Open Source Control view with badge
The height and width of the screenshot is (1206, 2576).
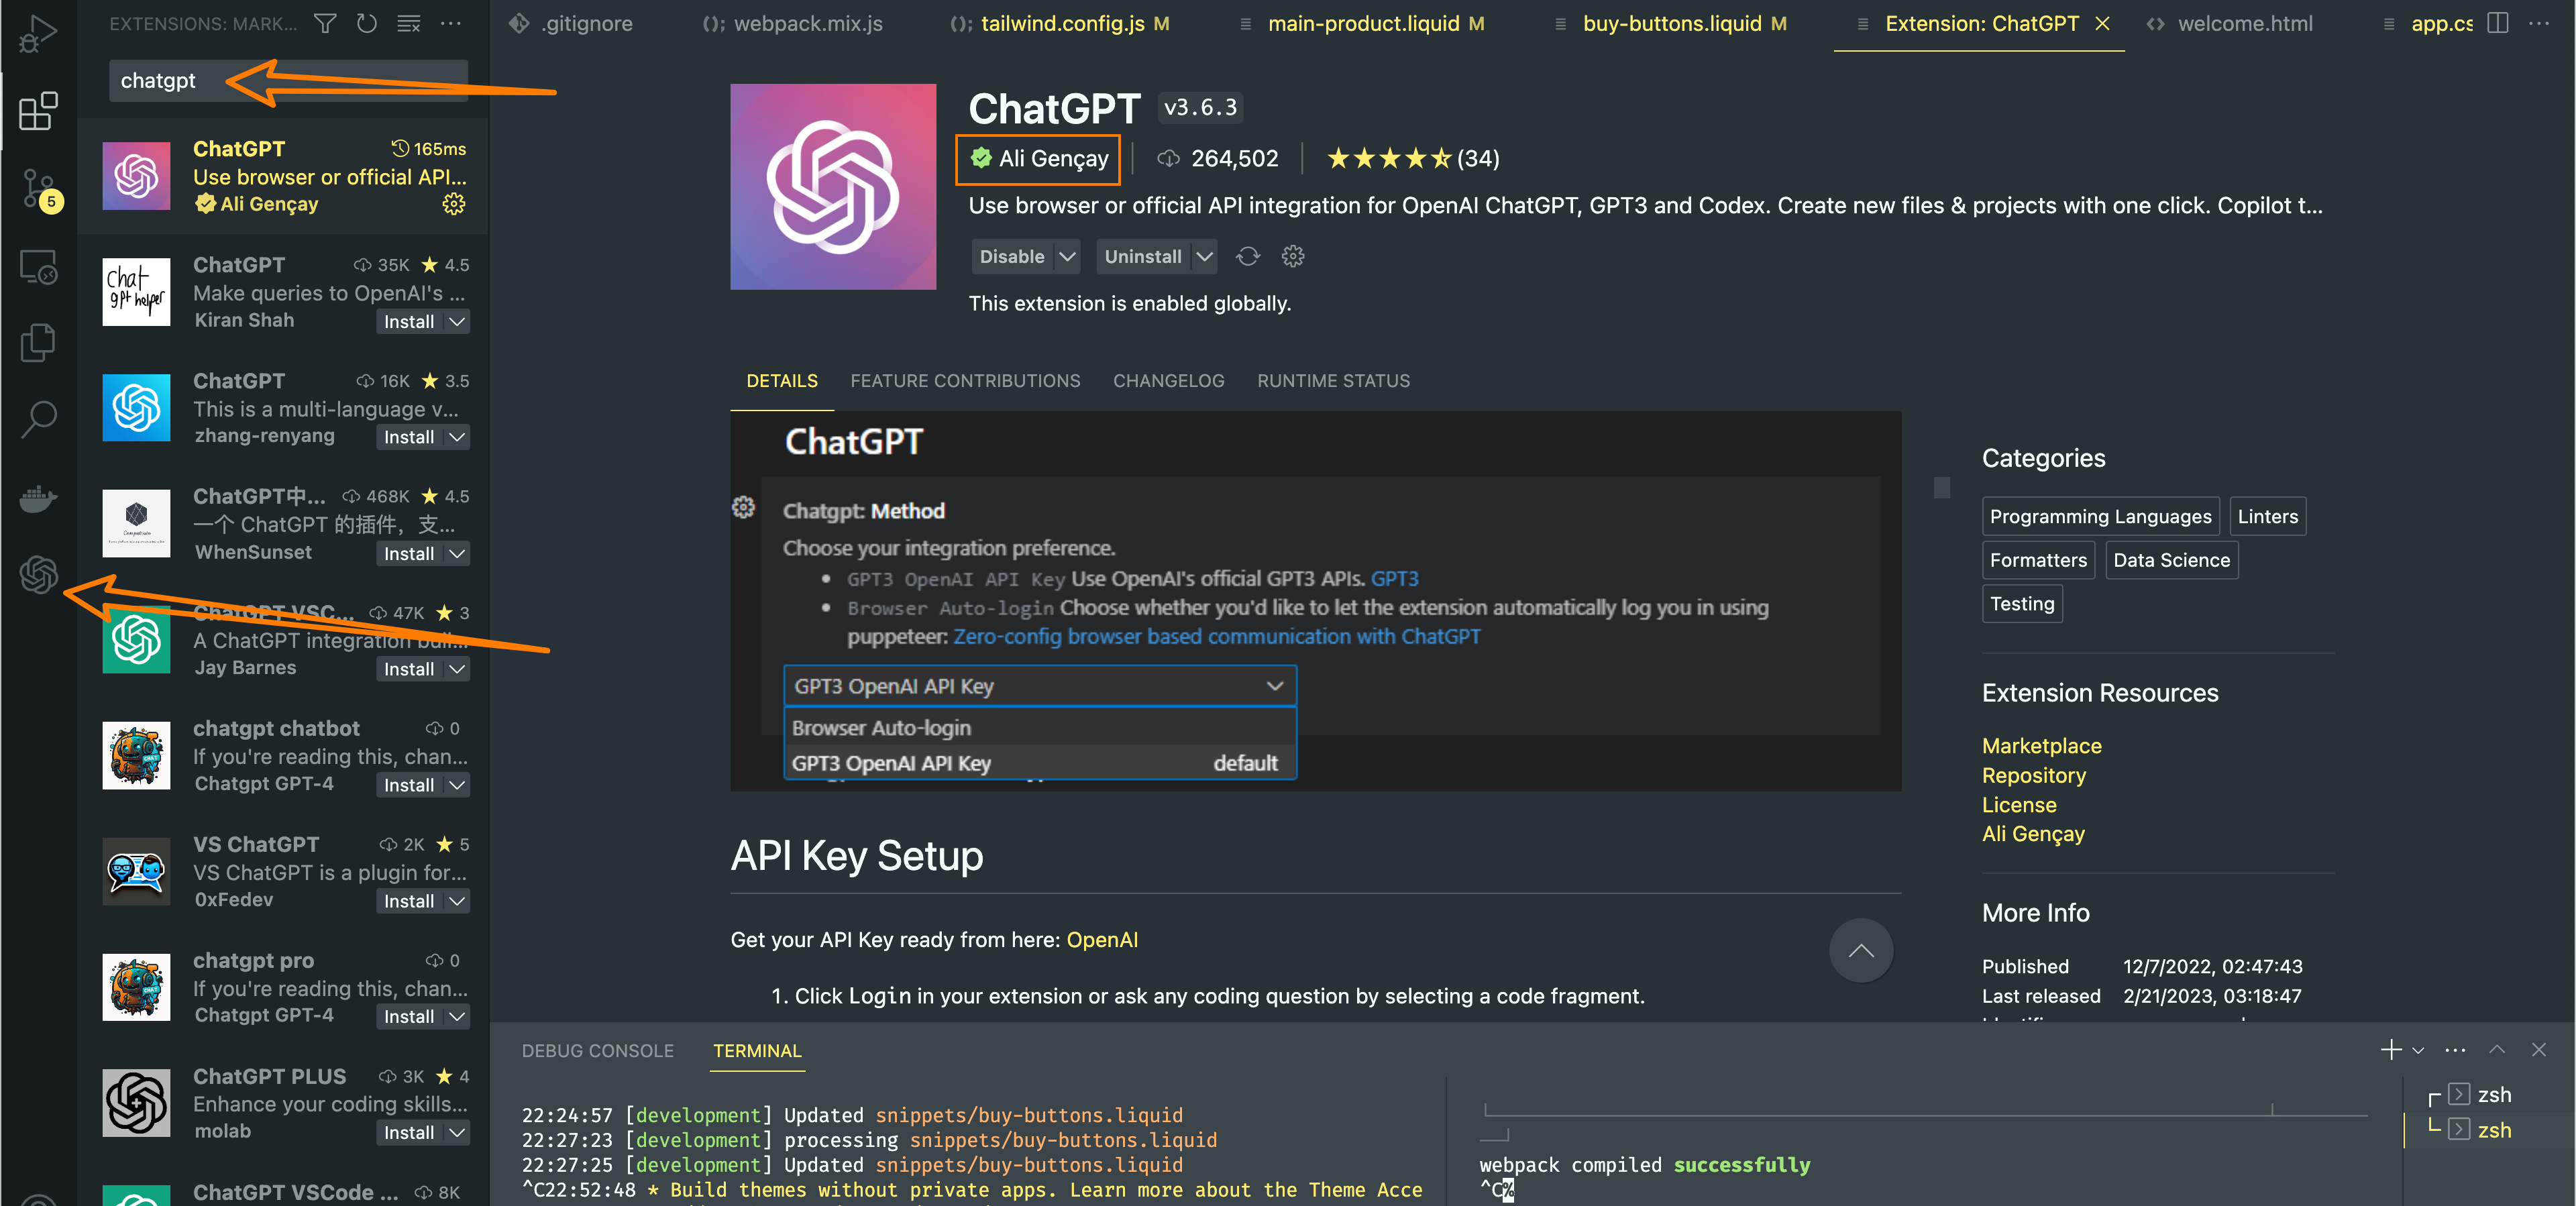pyautogui.click(x=40, y=188)
